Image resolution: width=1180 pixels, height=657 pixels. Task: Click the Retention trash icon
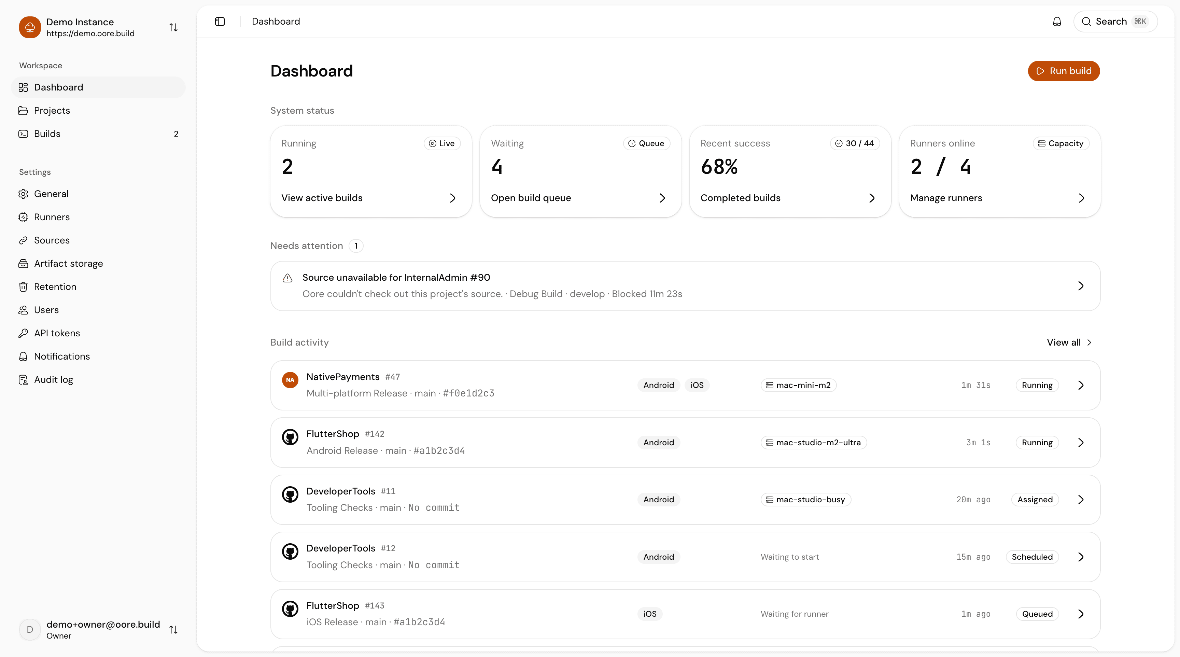pos(23,287)
